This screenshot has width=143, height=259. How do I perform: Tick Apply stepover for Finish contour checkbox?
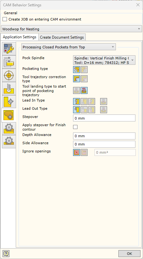75,127
